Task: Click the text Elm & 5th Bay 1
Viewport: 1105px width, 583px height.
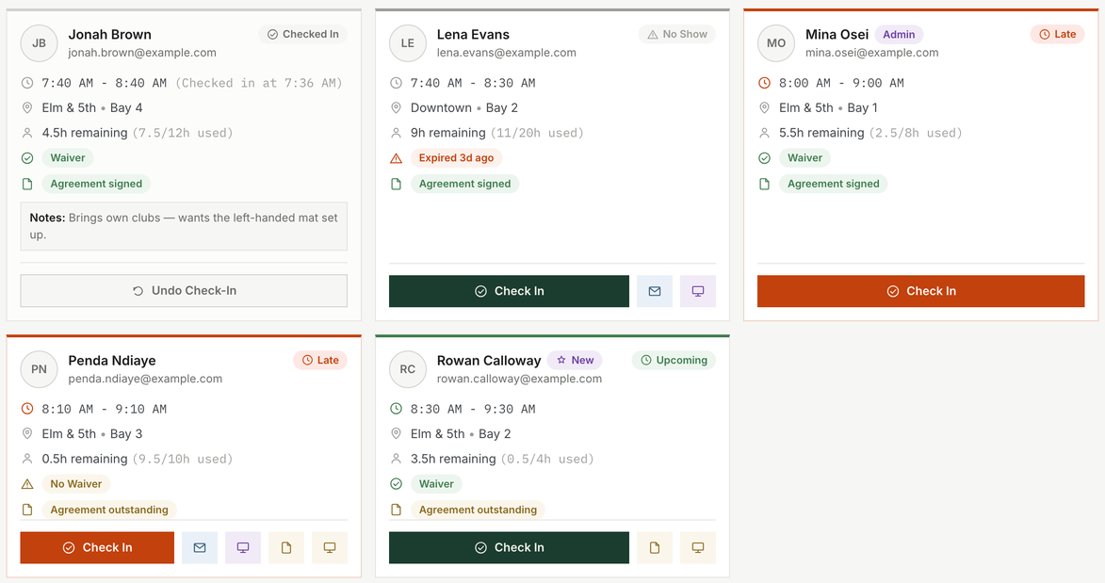Action: pos(829,108)
